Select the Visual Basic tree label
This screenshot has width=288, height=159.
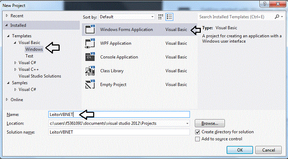pyautogui.click(x=29, y=43)
